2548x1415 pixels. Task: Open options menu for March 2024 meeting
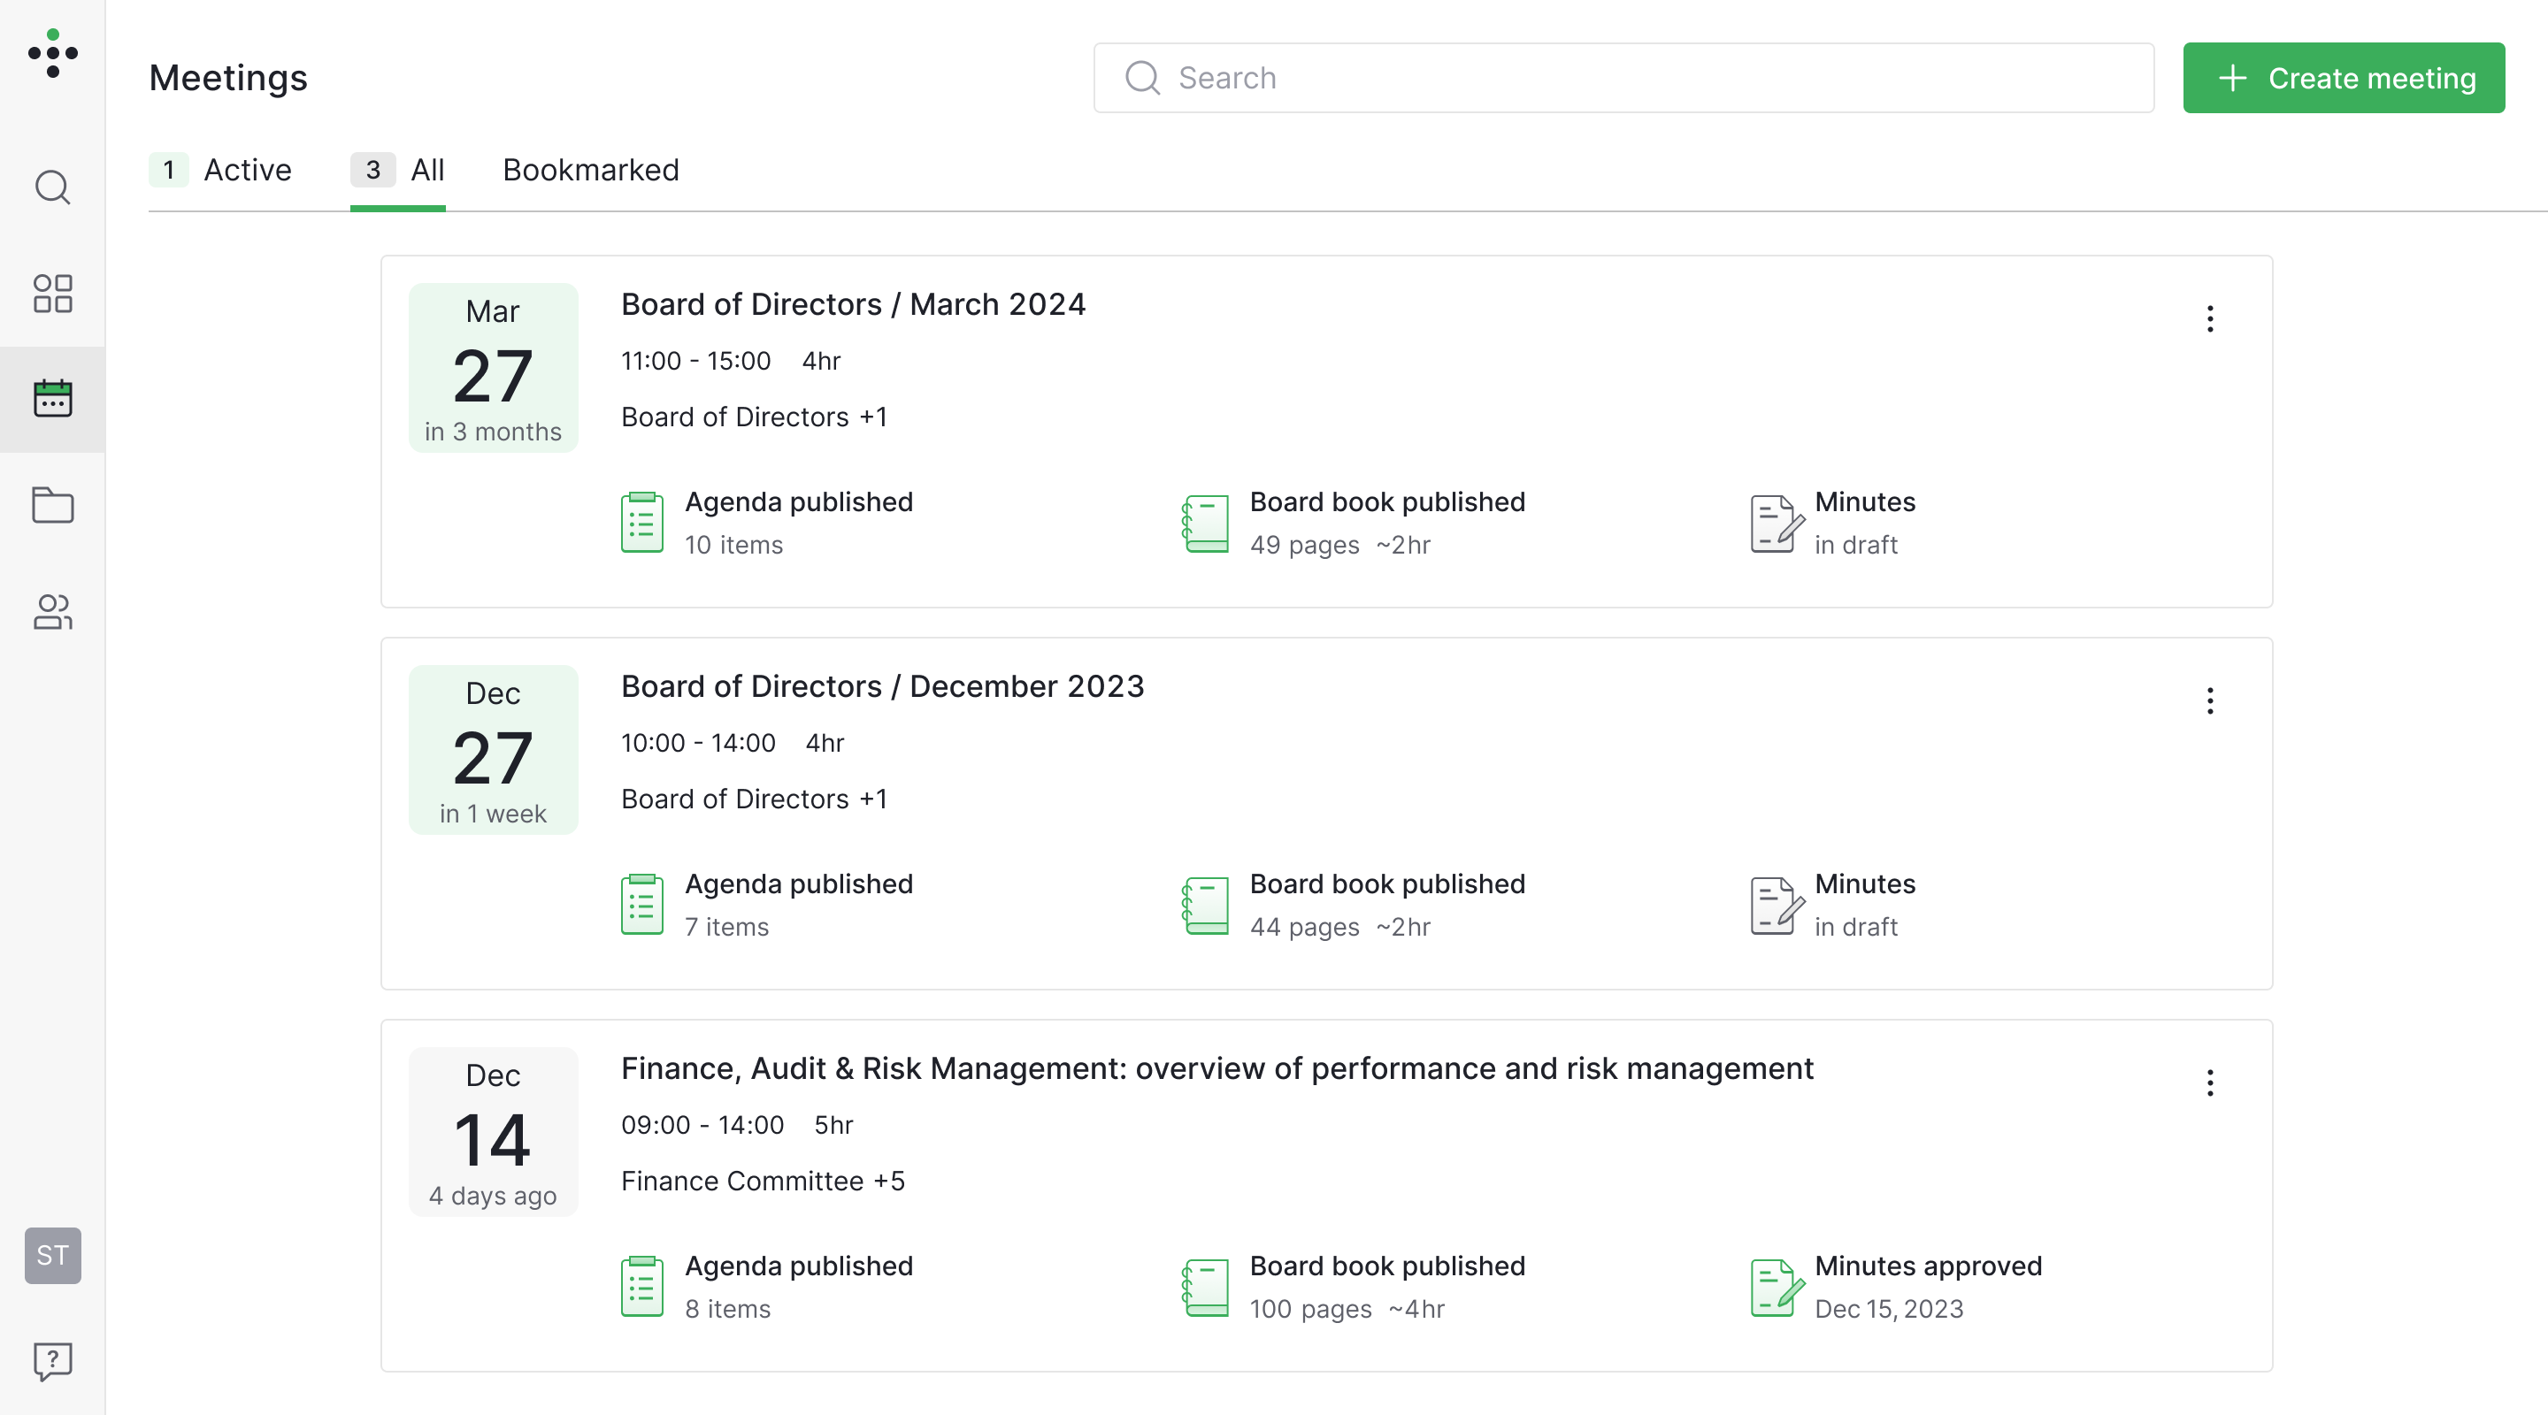point(2210,318)
